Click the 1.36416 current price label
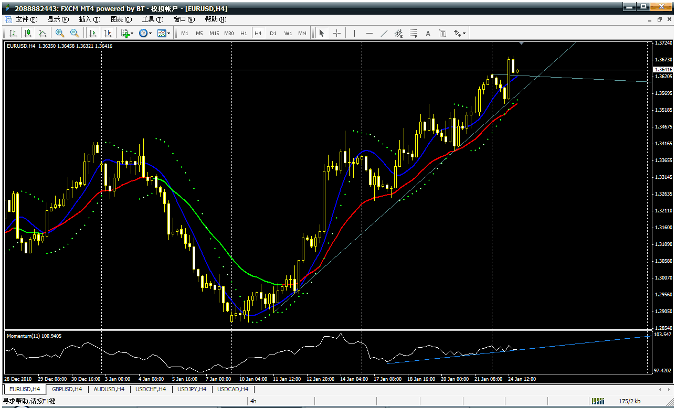This screenshot has height=408, width=676. click(x=662, y=69)
